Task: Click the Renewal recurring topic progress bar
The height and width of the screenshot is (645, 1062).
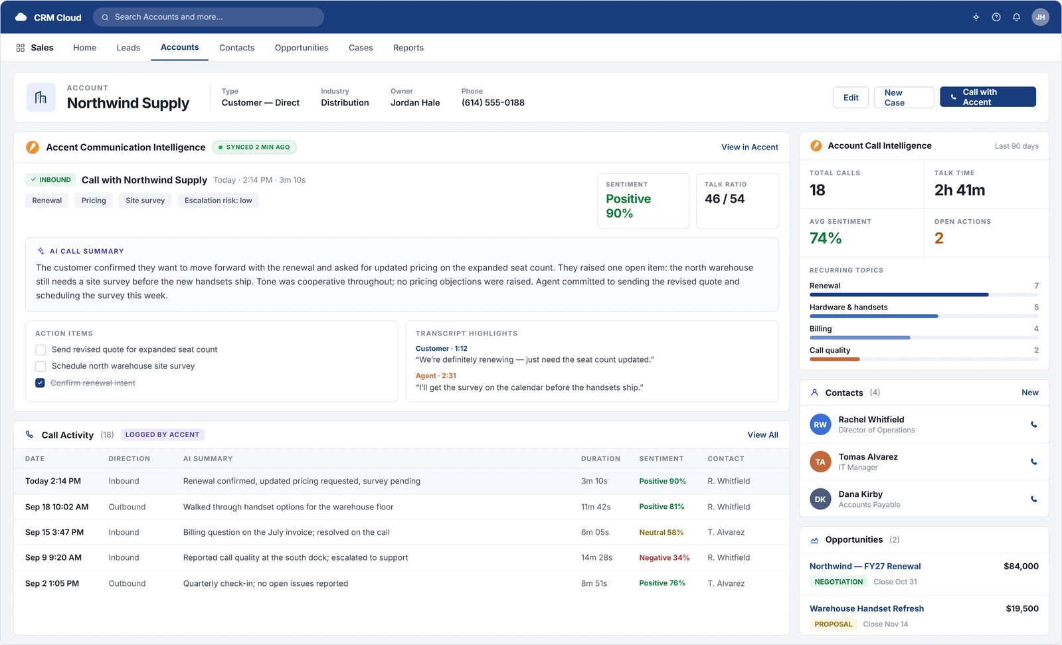Action: pyautogui.click(x=924, y=295)
